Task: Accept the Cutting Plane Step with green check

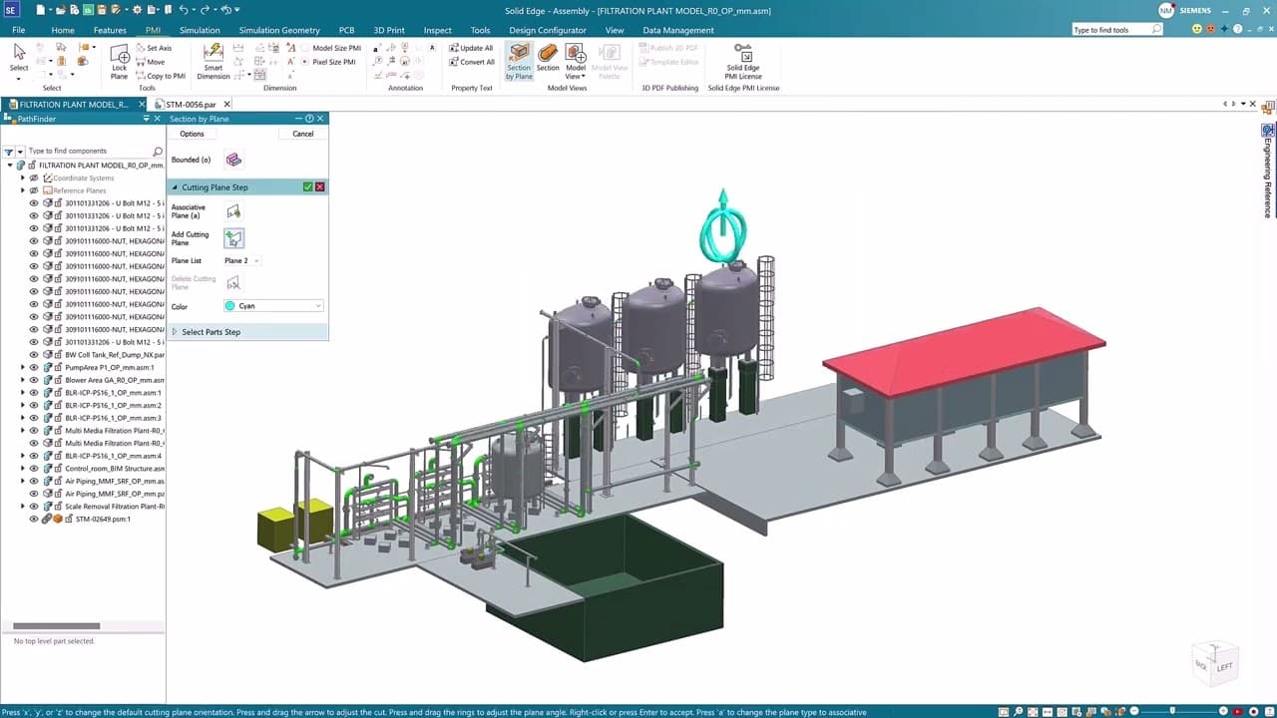Action: (x=307, y=187)
